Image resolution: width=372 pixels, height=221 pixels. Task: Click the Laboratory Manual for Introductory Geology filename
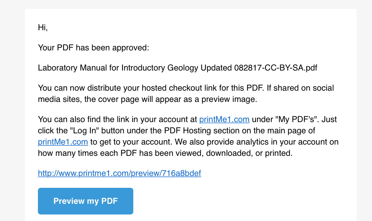(178, 68)
